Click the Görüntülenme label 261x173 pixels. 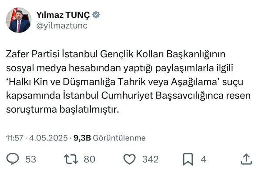tap(119, 138)
